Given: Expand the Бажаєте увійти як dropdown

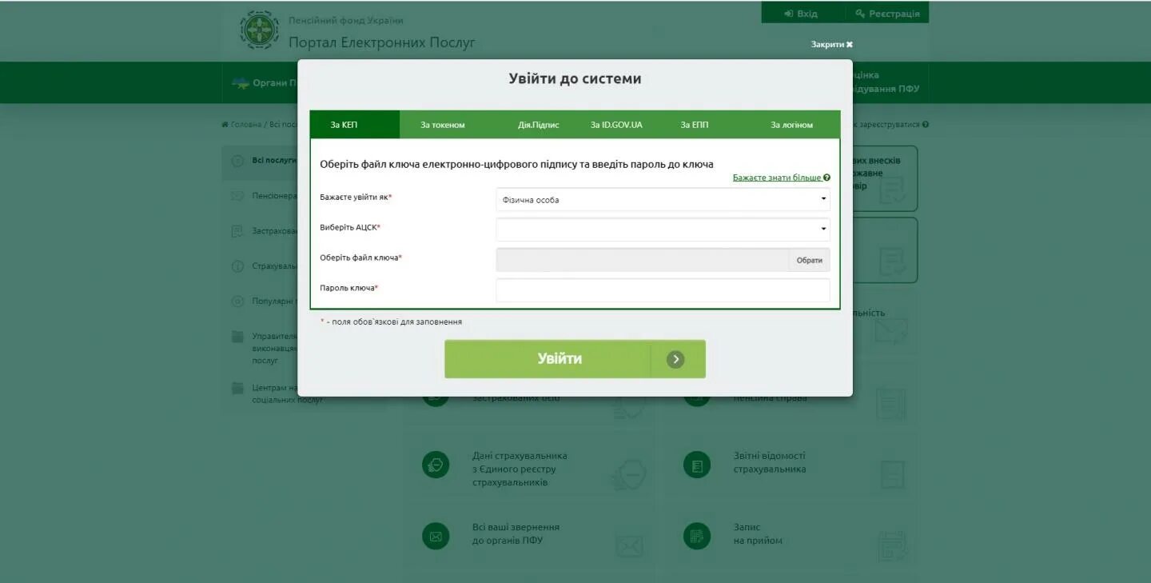Looking at the screenshot, I should pos(663,199).
